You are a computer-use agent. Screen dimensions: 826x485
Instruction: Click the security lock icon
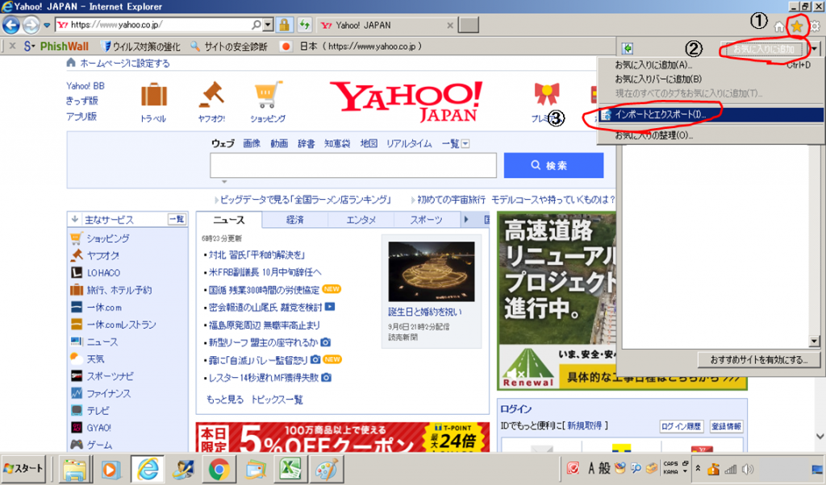coord(284,25)
